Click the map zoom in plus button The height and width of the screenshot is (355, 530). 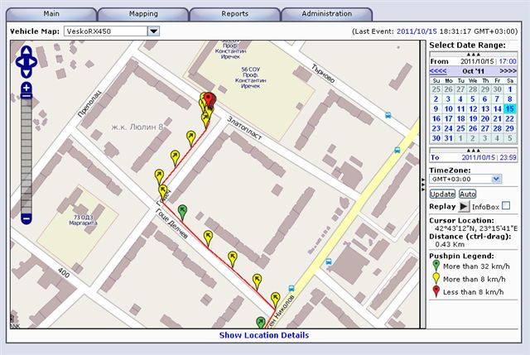(x=26, y=87)
